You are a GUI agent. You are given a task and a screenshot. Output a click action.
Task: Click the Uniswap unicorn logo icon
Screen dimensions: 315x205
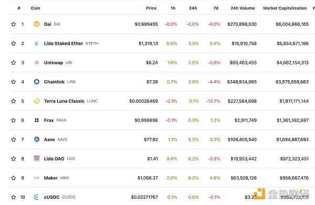(x=37, y=62)
